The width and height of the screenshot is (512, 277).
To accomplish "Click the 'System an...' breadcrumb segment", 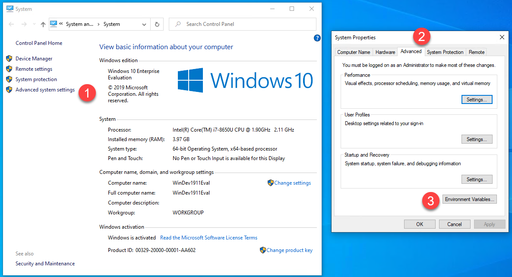I will pos(79,24).
